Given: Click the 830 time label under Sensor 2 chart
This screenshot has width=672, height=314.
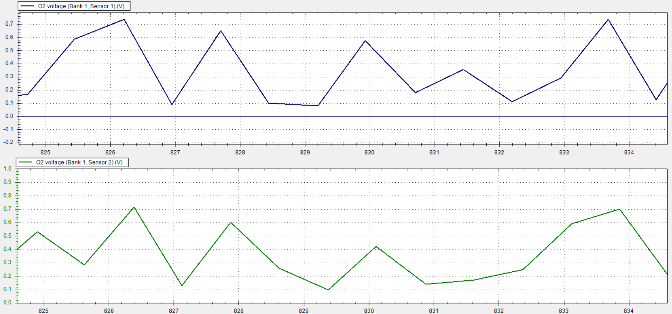Looking at the screenshot, I should (369, 311).
